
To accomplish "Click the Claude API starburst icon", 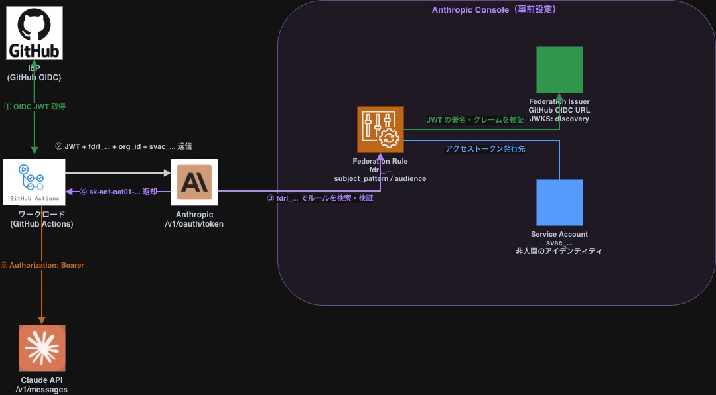I will click(42, 348).
